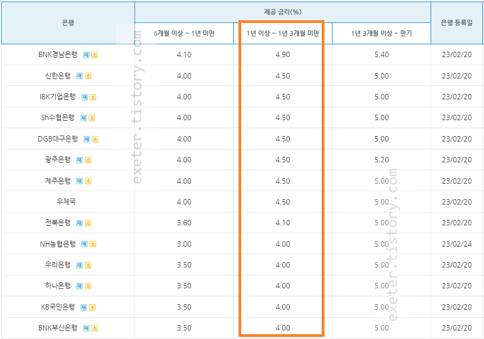Click the 5.20 rate for 광주은행

pyautogui.click(x=382, y=160)
